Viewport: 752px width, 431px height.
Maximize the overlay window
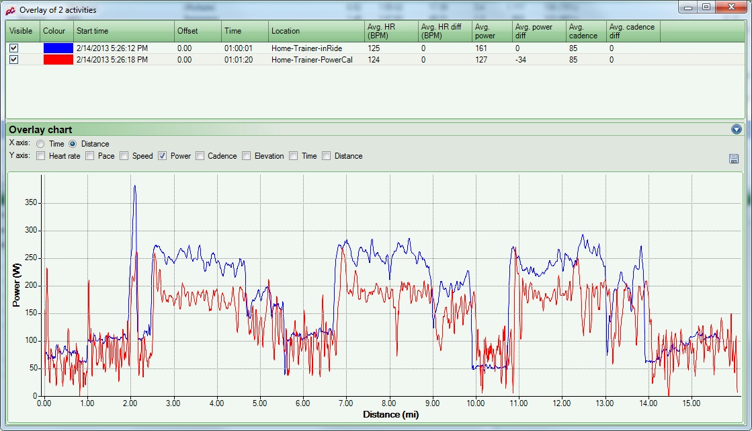(706, 7)
